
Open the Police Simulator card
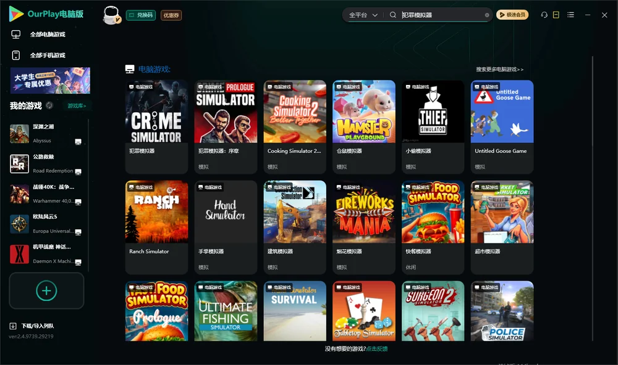[502, 311]
